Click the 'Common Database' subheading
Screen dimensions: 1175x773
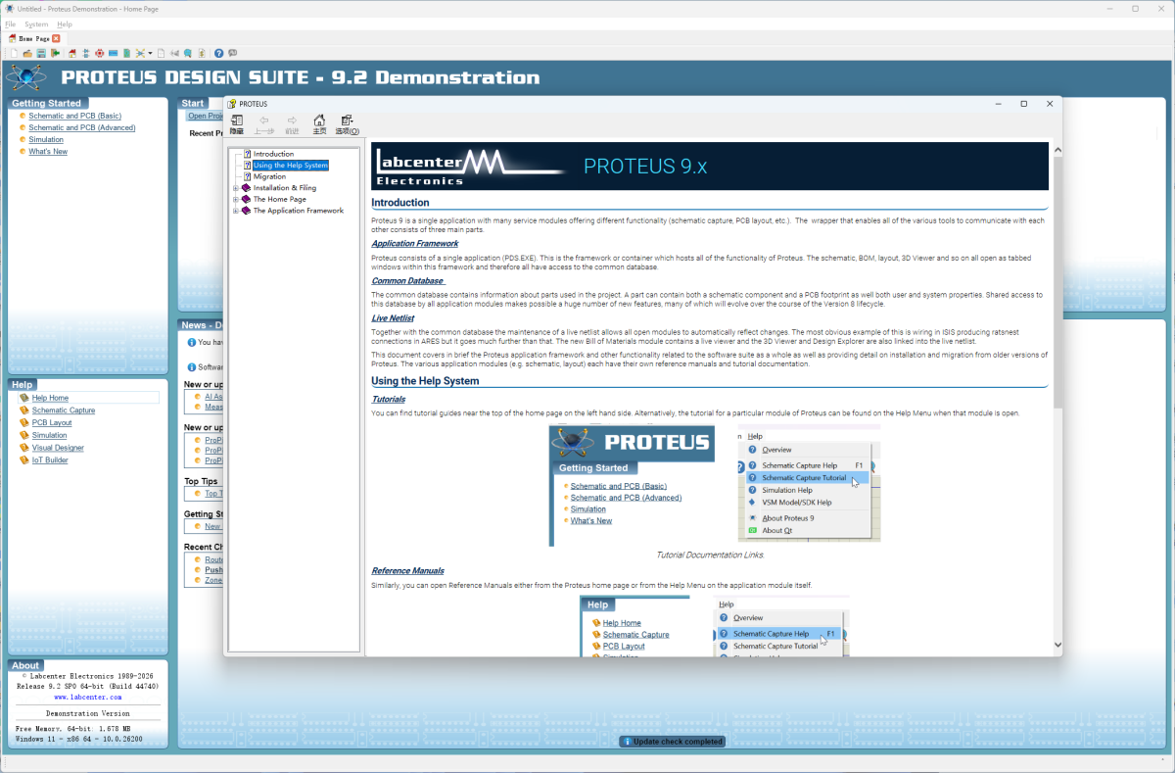click(x=407, y=280)
